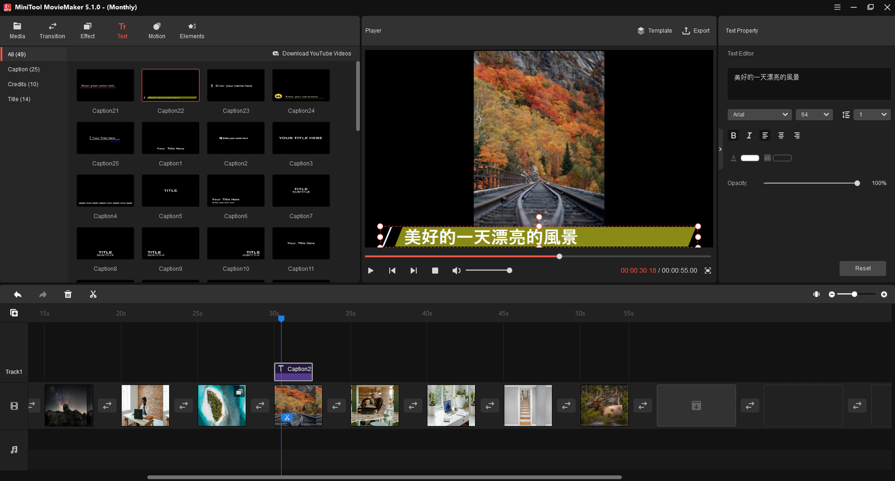This screenshot has width=895, height=481.
Task: Select the starry night video clip
Action: pyautogui.click(x=69, y=405)
